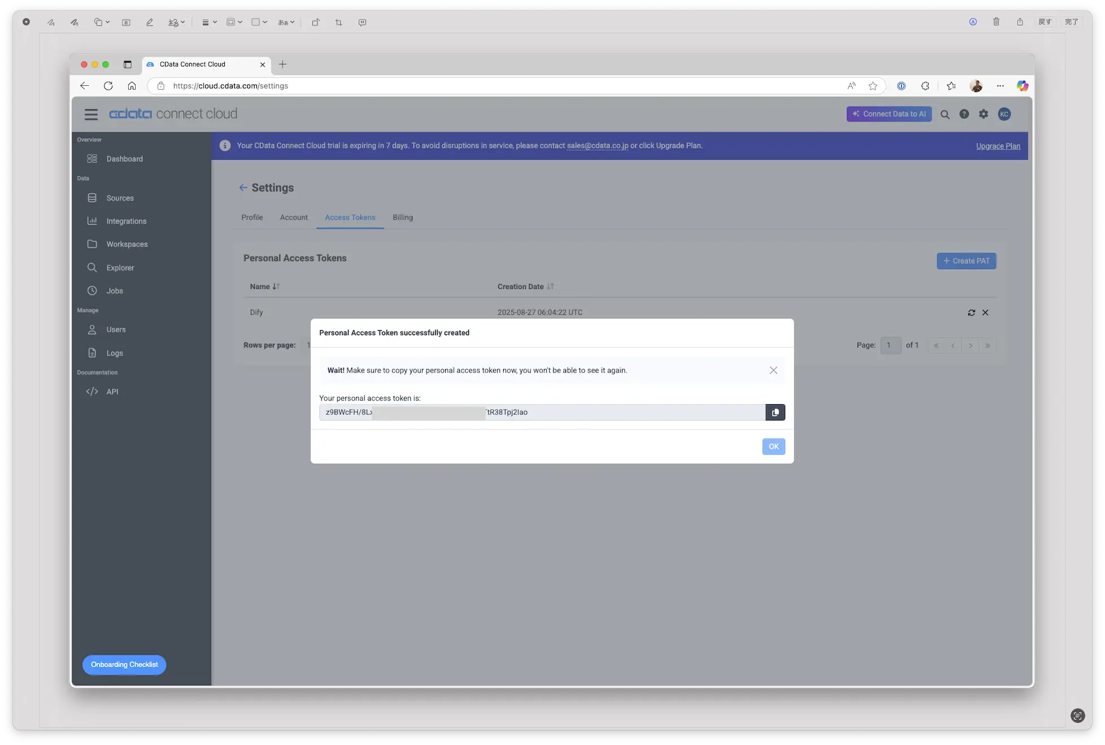Regenerate the Dify token
1105x745 pixels.
tap(971, 313)
